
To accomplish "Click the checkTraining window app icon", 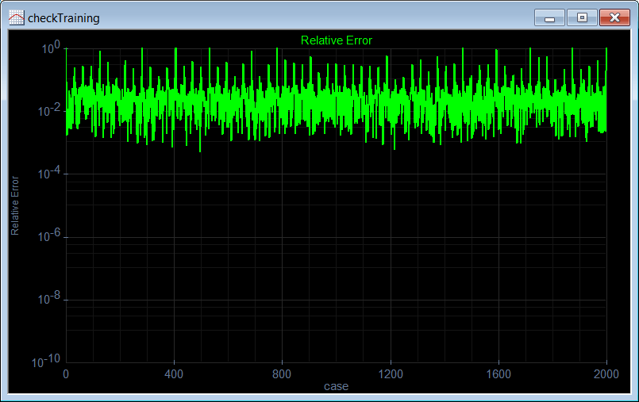I will pyautogui.click(x=17, y=18).
